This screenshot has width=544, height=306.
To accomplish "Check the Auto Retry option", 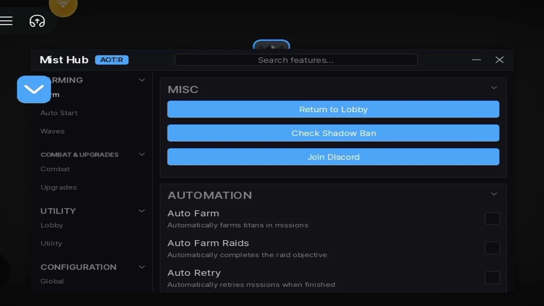I will click(492, 278).
